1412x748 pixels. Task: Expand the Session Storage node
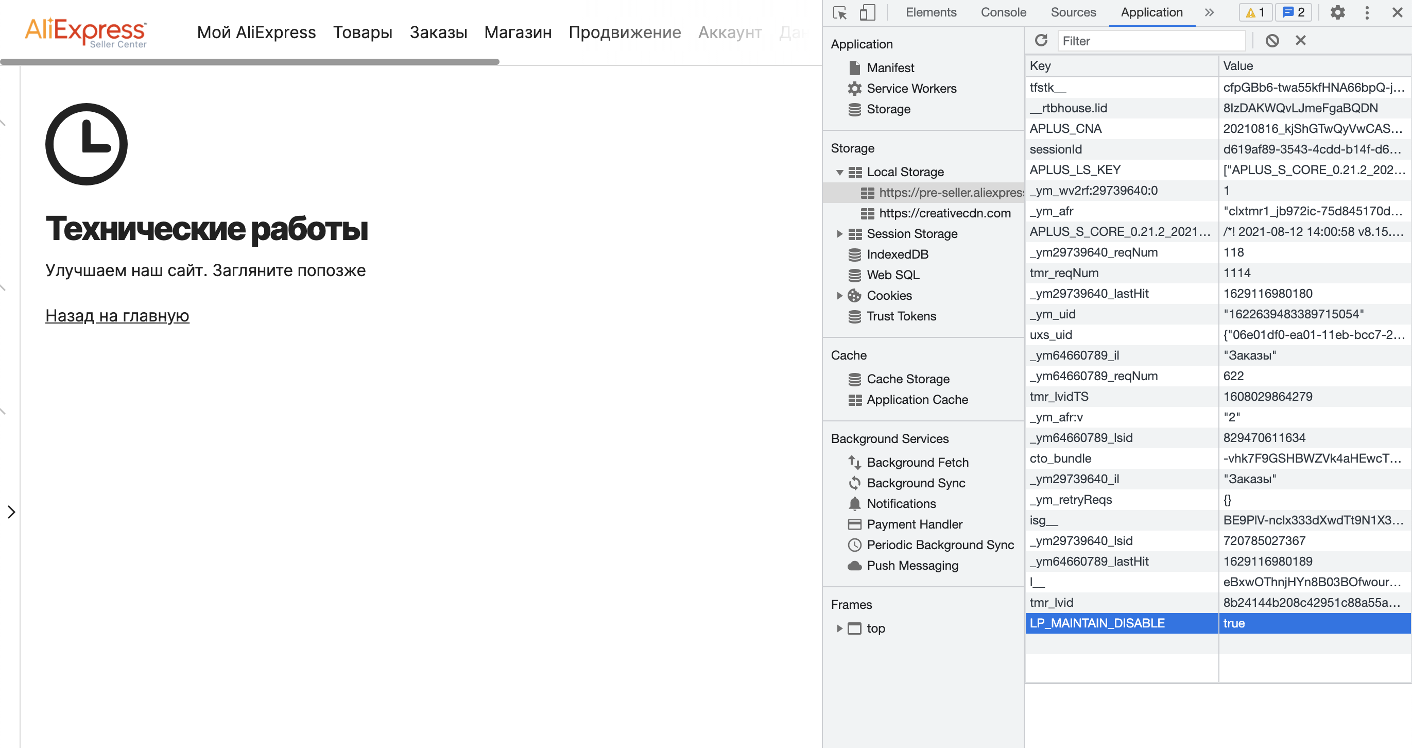point(840,233)
